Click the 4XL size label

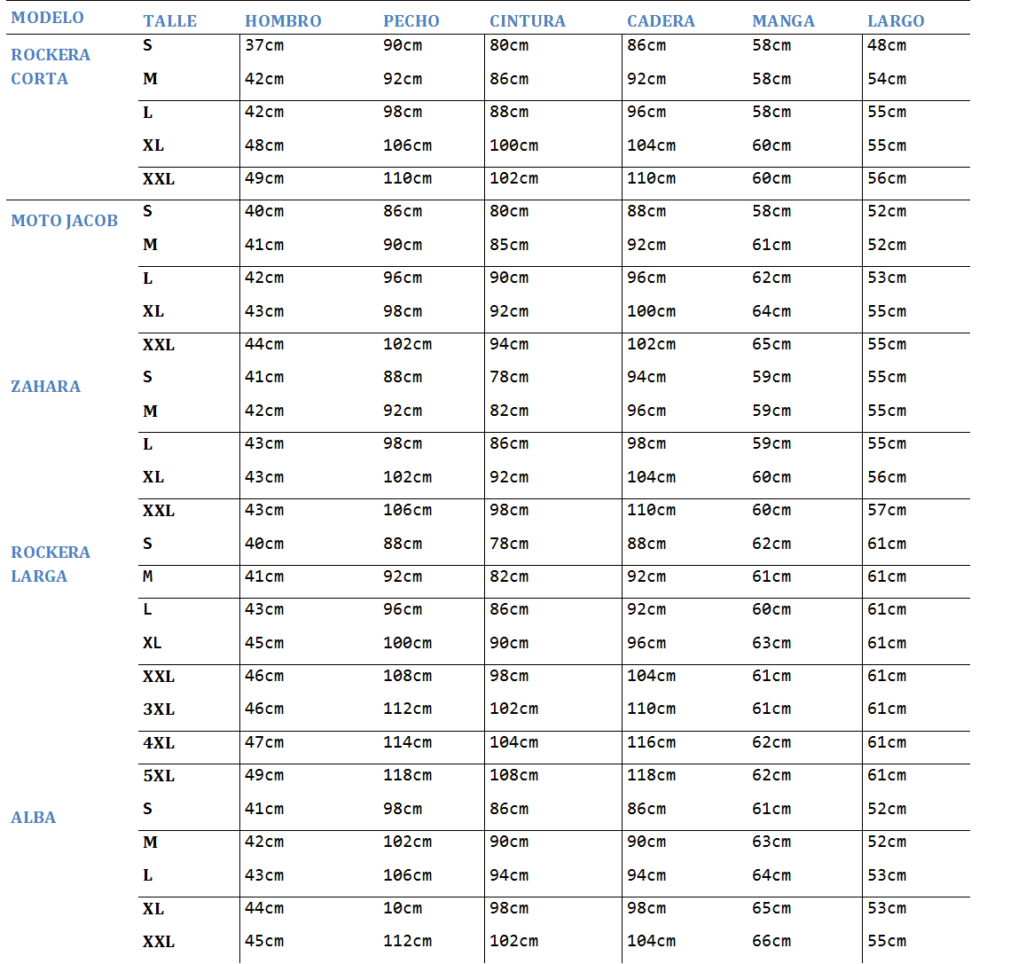pyautogui.click(x=159, y=743)
